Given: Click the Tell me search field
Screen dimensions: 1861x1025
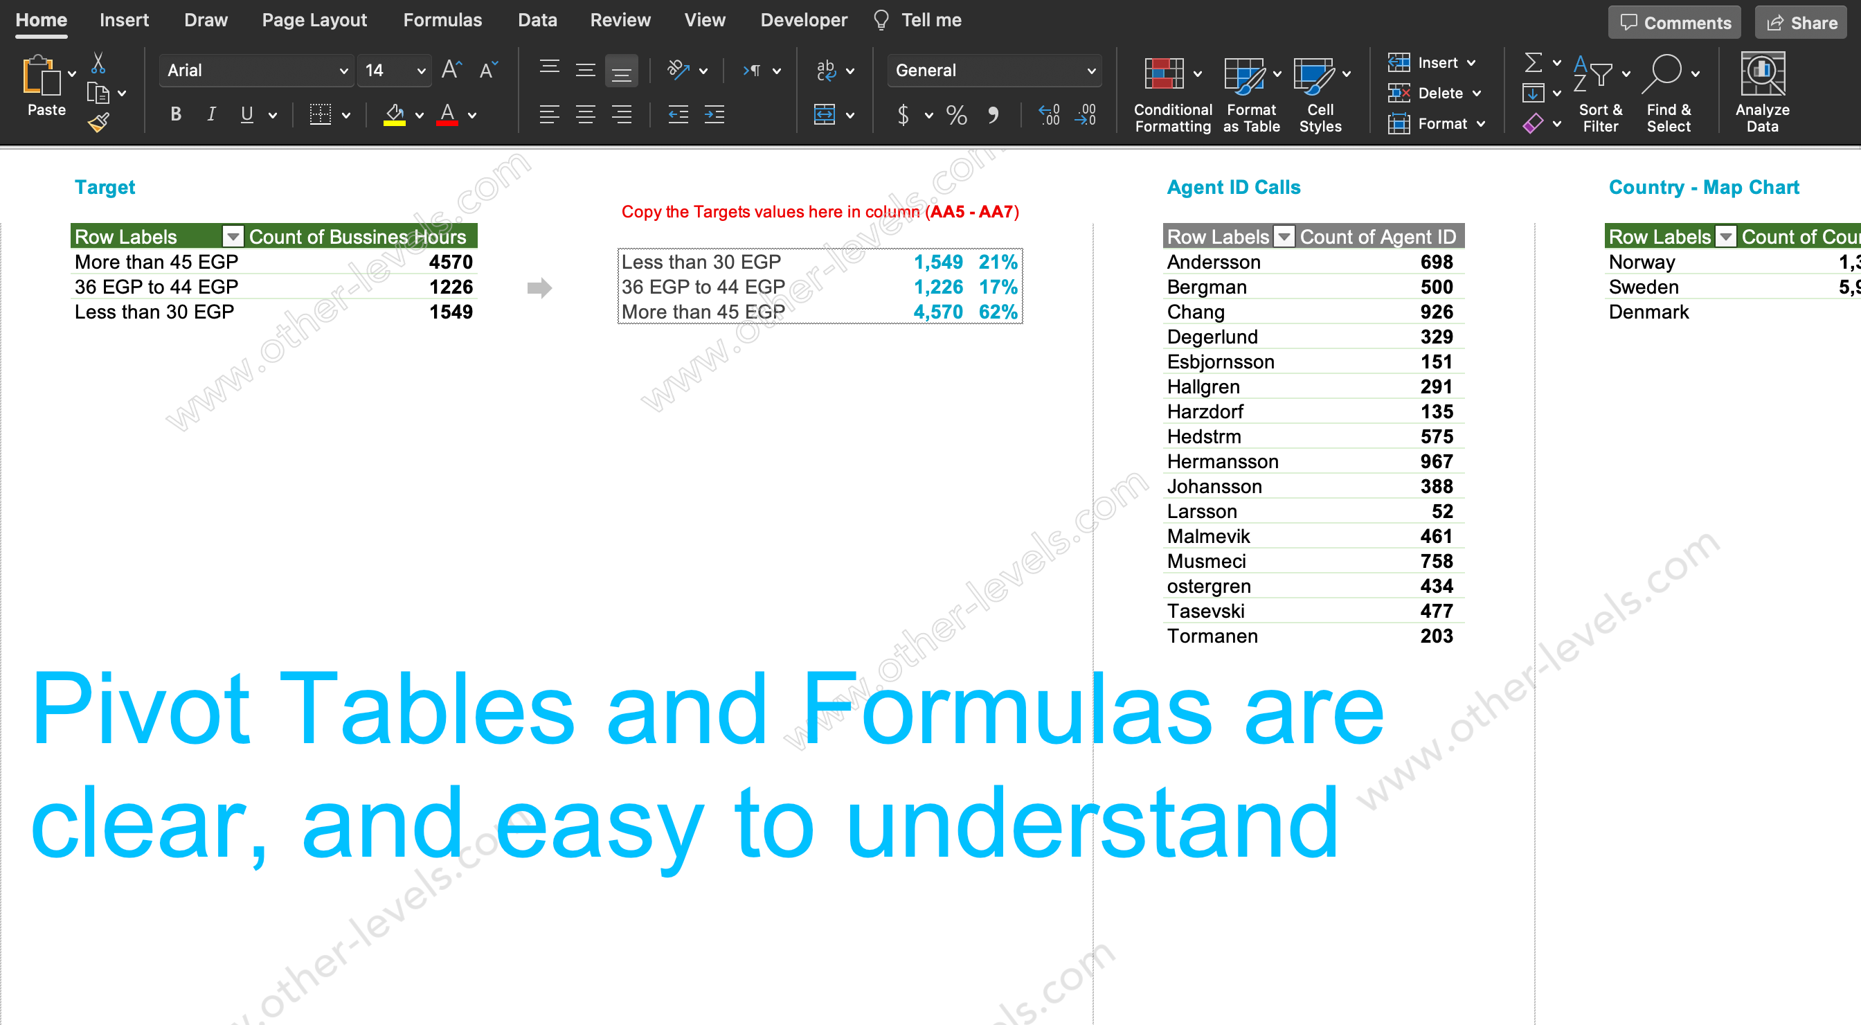Looking at the screenshot, I should coord(918,20).
